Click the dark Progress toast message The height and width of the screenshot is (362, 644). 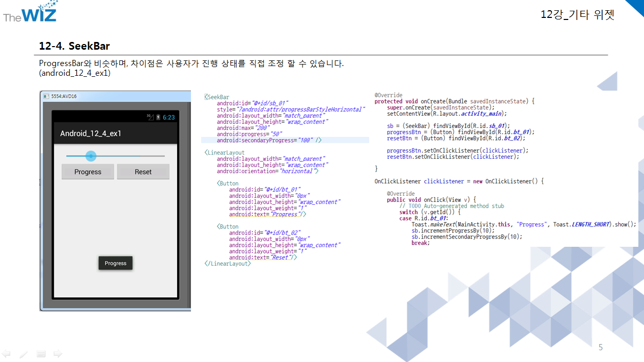coord(116,263)
